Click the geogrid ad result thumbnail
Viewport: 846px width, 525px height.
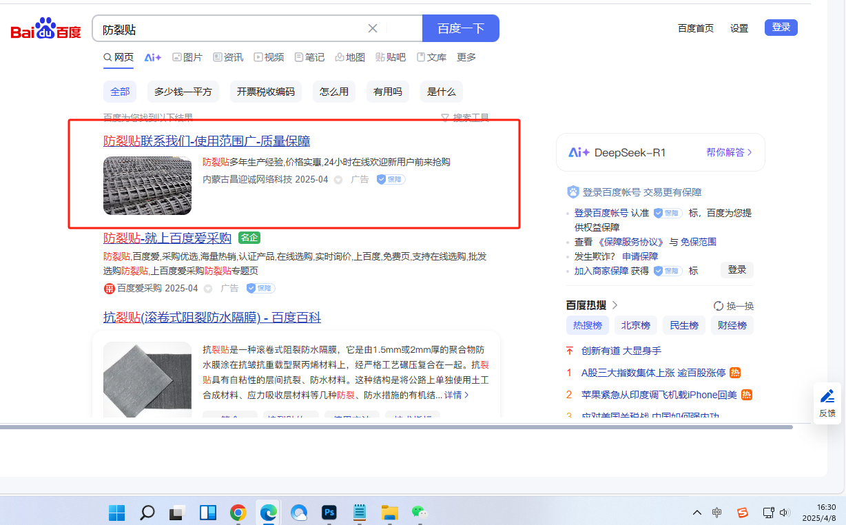[147, 185]
